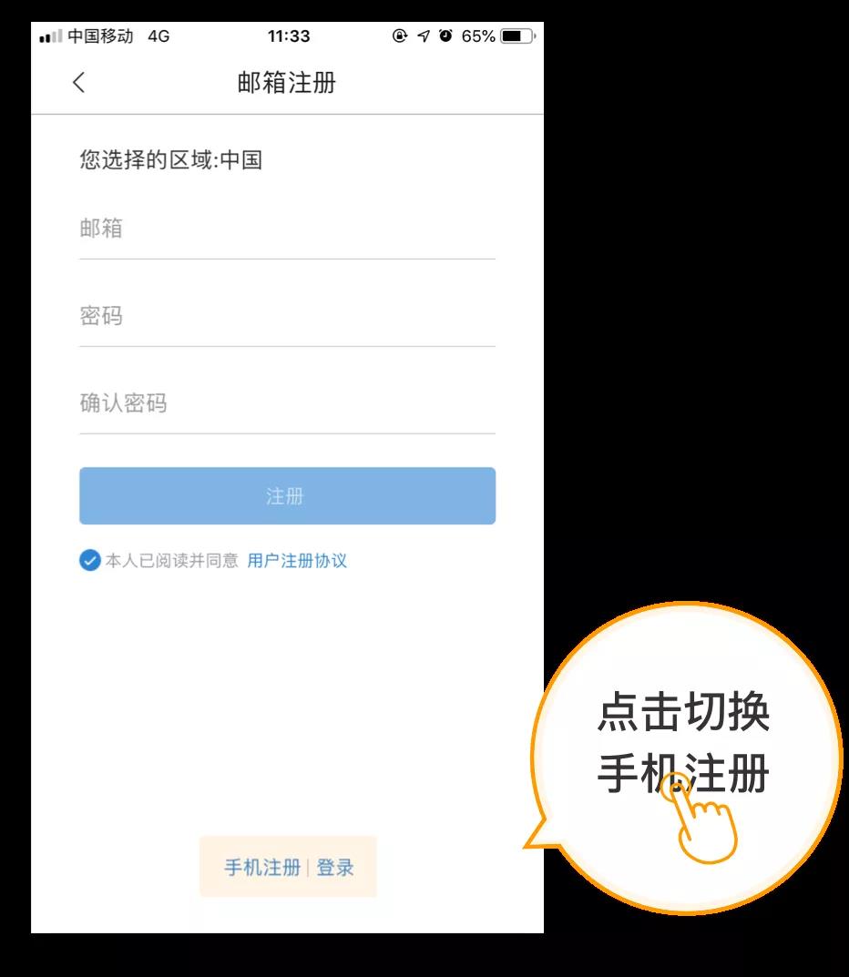849x977 pixels.
Task: Tap the location arrow status icon
Action: click(x=424, y=36)
